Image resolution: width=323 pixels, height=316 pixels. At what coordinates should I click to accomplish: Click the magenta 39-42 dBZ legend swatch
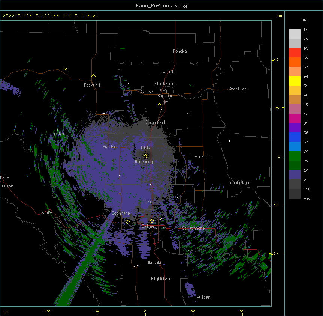click(x=295, y=118)
